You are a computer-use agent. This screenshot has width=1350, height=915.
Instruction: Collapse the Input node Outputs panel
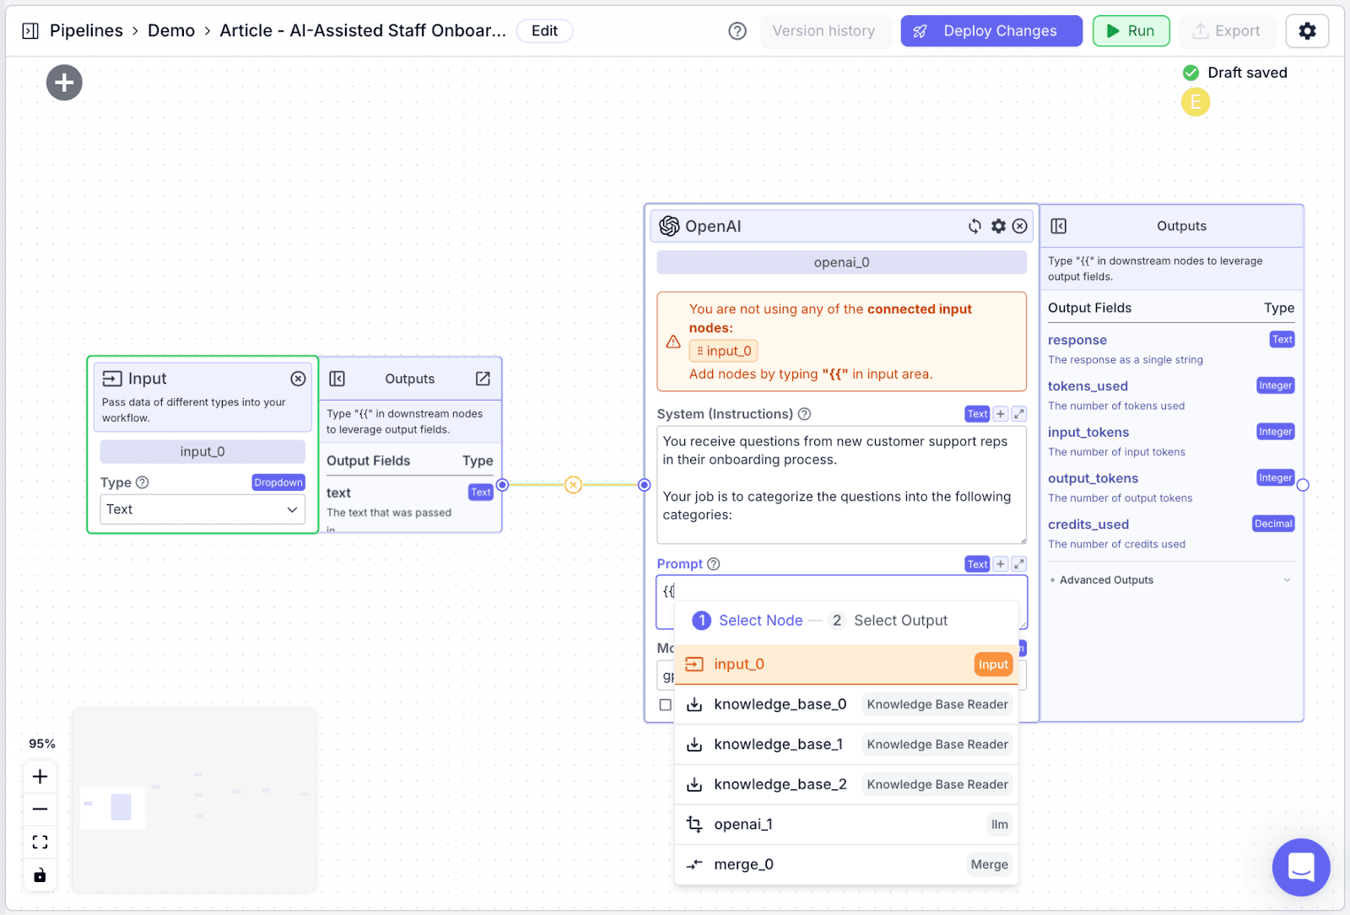337,379
